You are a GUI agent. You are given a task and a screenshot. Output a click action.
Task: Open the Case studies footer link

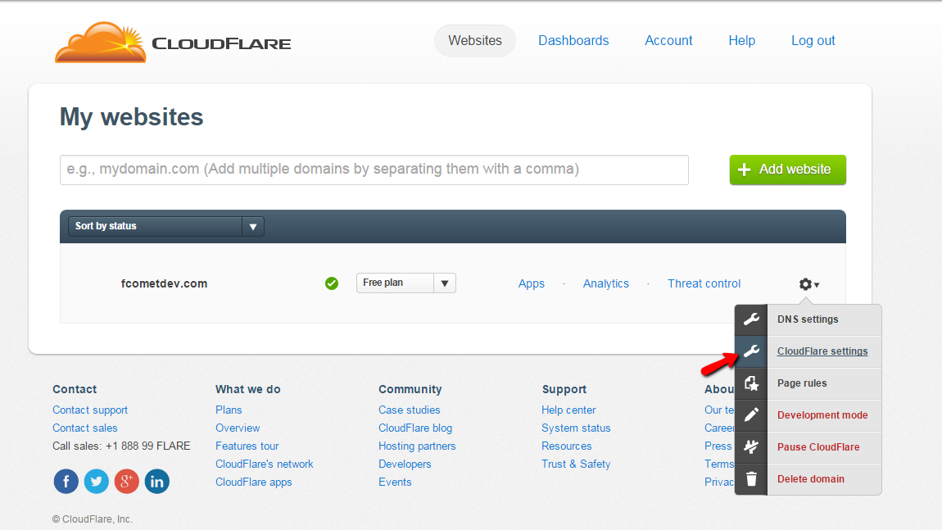coord(409,410)
